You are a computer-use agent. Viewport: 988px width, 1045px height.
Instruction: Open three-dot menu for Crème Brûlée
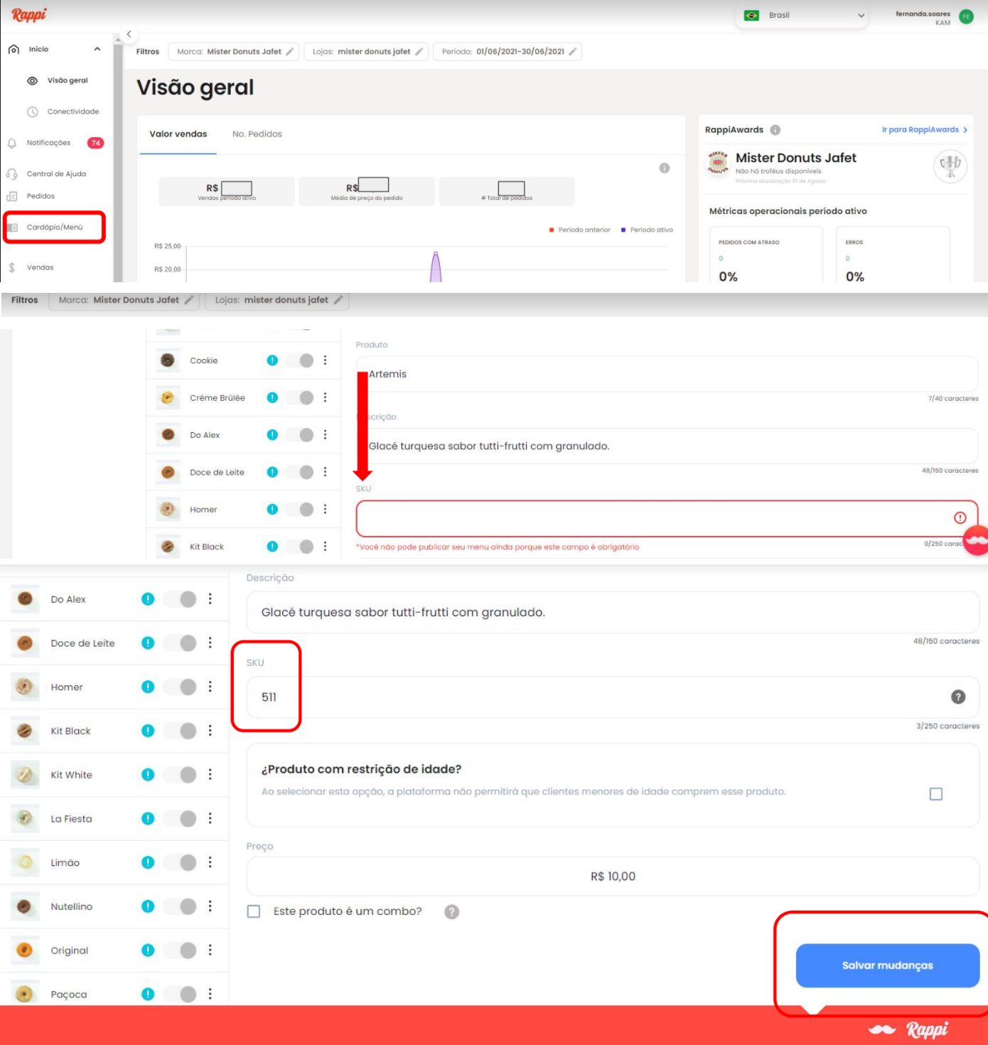pyautogui.click(x=326, y=398)
